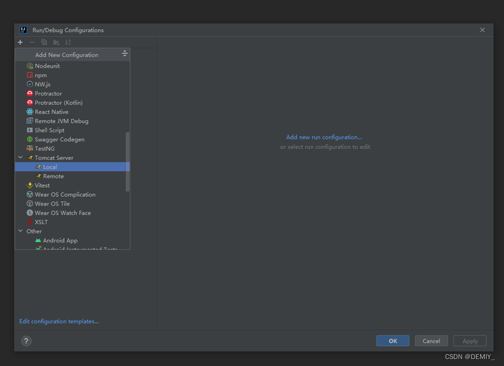Viewport: 504px width, 366px height.
Task: Click the Shell Script terminal icon
Action: click(30, 130)
